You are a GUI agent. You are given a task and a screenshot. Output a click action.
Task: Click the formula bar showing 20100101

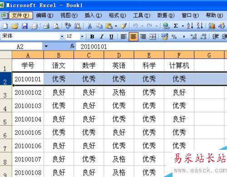click(151, 46)
